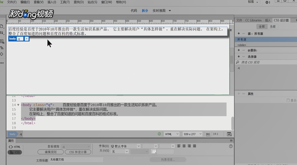
Task: Open the 文件(F) menu
Action: click(12, 2)
